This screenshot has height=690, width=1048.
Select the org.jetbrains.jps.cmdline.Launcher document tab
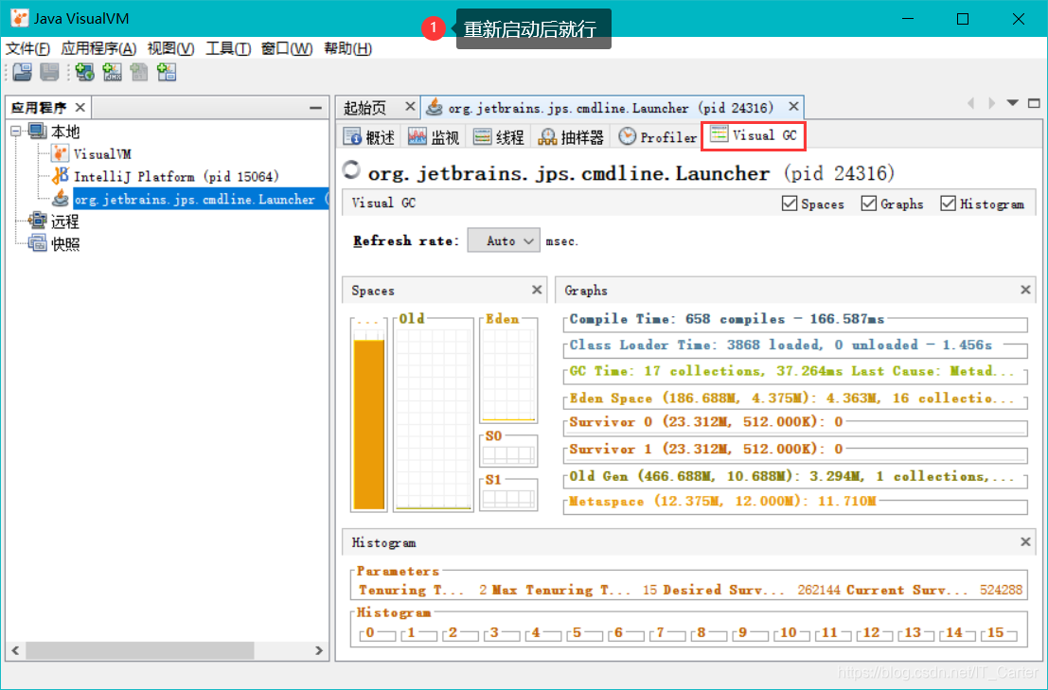click(x=611, y=107)
